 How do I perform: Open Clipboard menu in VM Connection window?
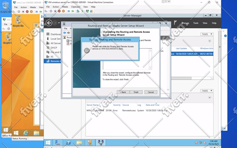click(x=75, y=7)
